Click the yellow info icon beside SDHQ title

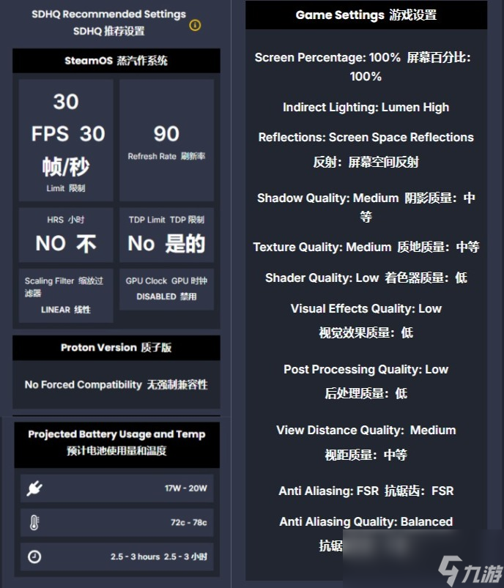click(195, 26)
